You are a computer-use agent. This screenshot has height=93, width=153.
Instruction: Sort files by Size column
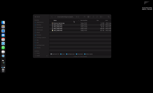coord(98,20)
